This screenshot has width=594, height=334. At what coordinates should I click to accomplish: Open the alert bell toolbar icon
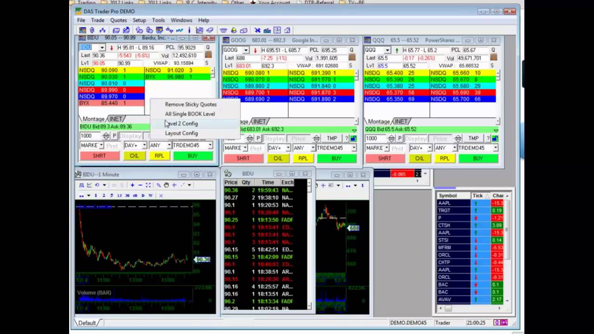[234, 31]
